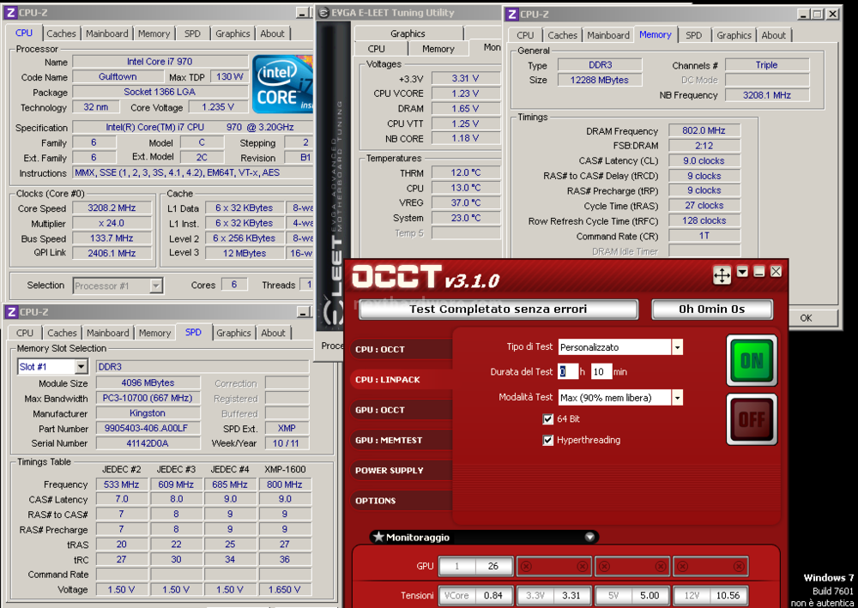Click the GPU 1 temperature reading "26"

[x=493, y=567]
